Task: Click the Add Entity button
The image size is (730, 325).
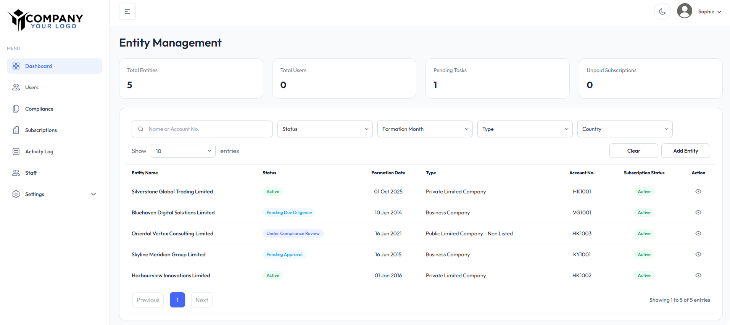Action: [x=685, y=151]
